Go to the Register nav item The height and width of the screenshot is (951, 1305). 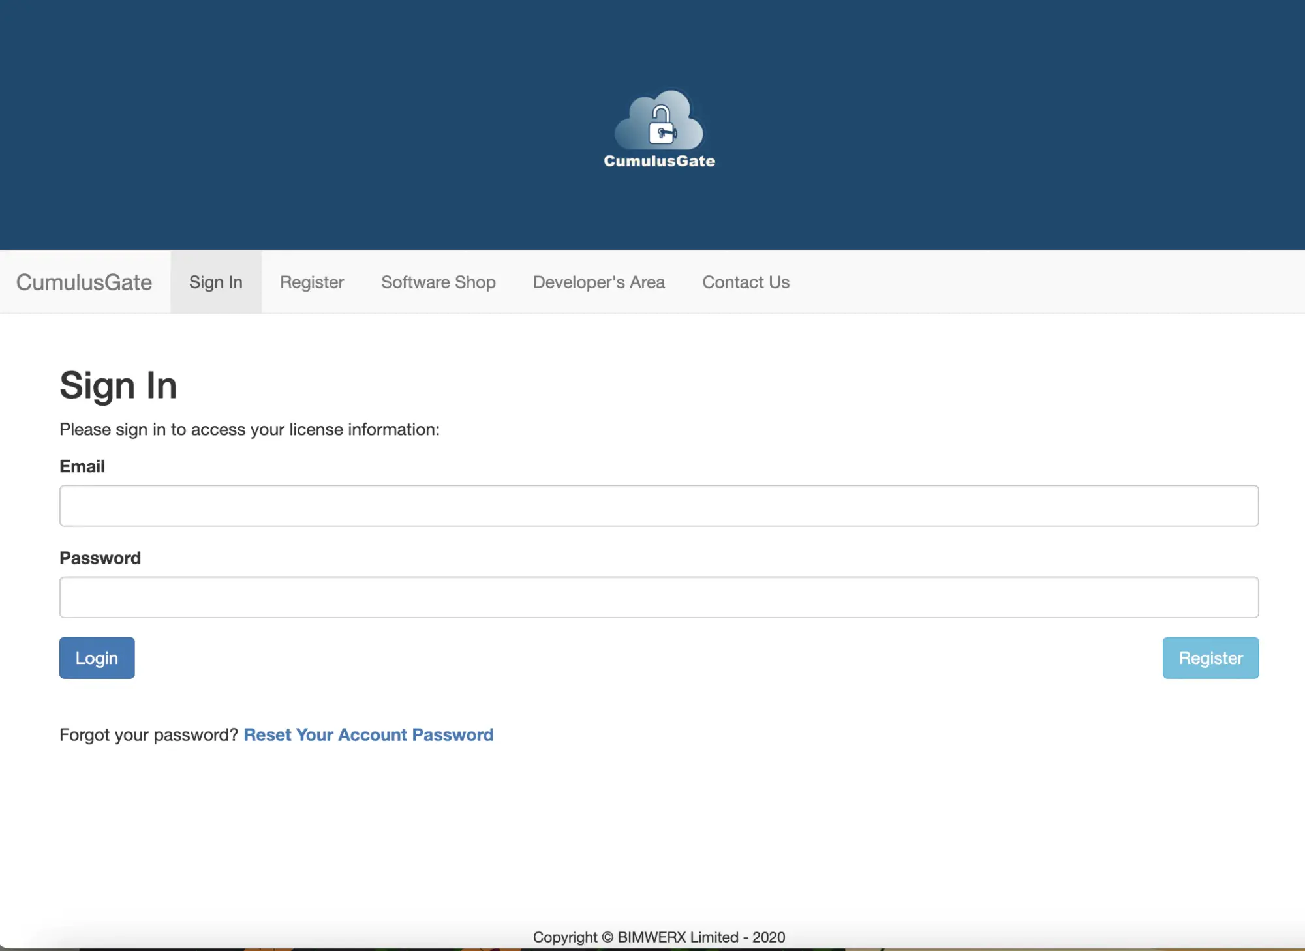coord(312,282)
